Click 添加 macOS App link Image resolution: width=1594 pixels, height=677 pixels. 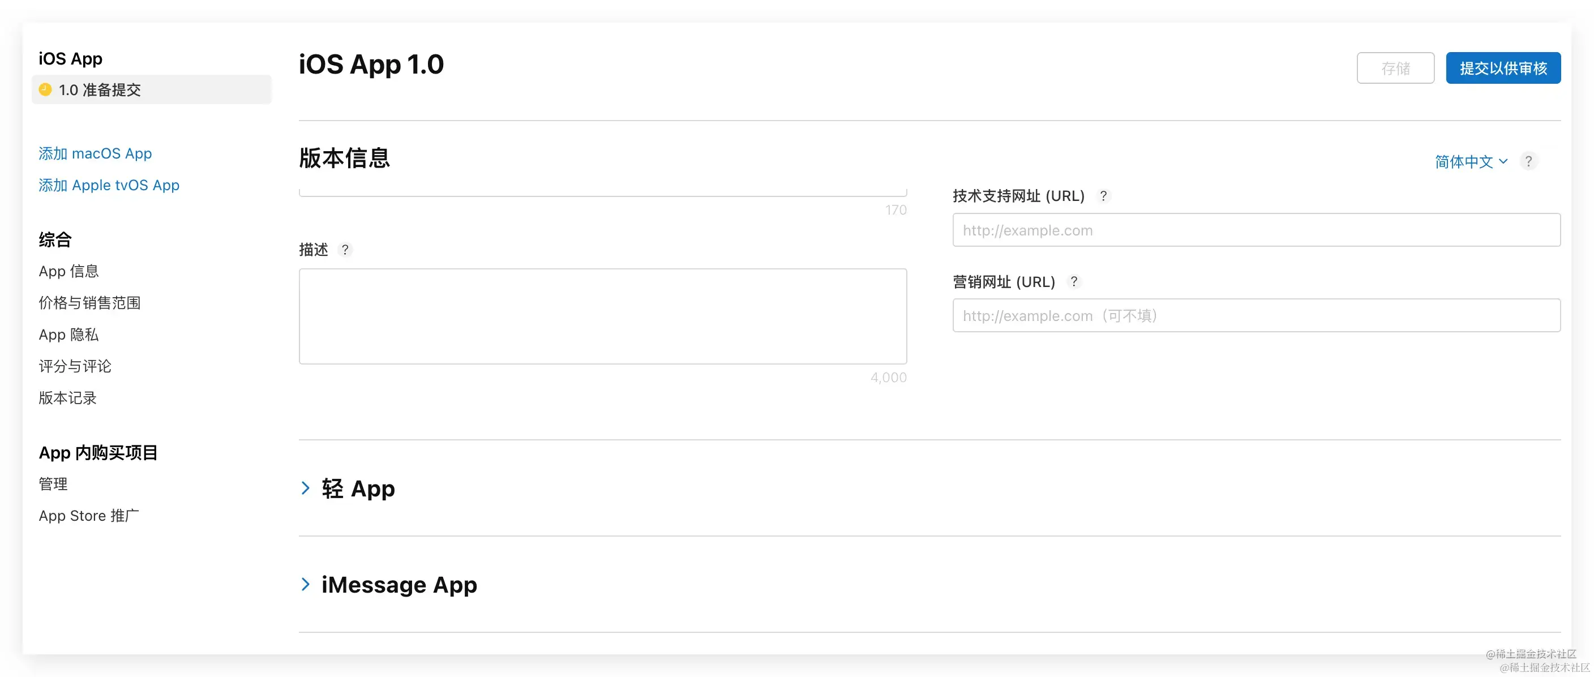tap(95, 153)
